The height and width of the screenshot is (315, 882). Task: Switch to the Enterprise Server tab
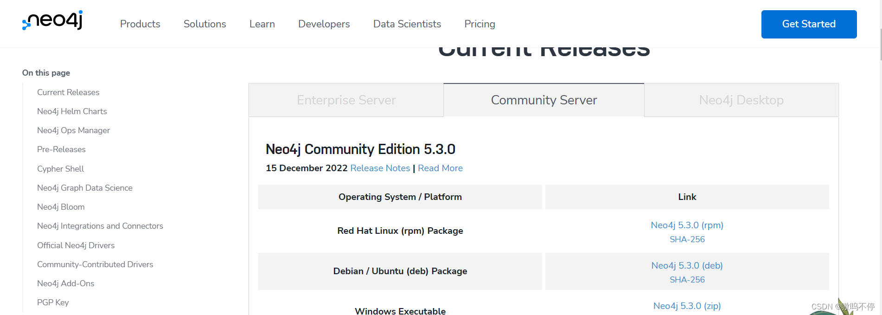click(x=346, y=100)
